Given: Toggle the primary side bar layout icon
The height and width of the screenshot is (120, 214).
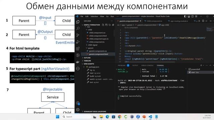Looking at the screenshot, I should (185, 16).
